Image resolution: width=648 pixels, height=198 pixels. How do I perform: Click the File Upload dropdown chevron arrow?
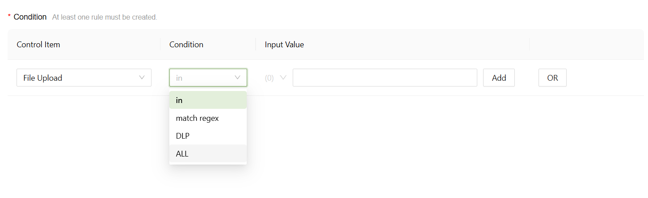(142, 78)
